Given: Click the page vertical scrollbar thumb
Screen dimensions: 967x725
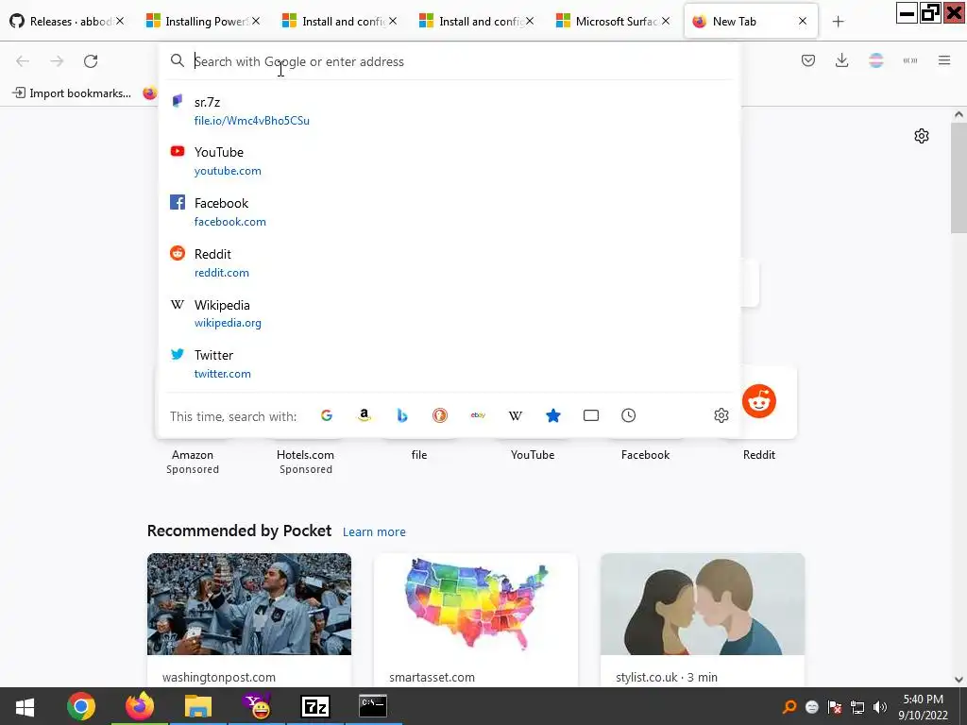Looking at the screenshot, I should click(x=959, y=178).
